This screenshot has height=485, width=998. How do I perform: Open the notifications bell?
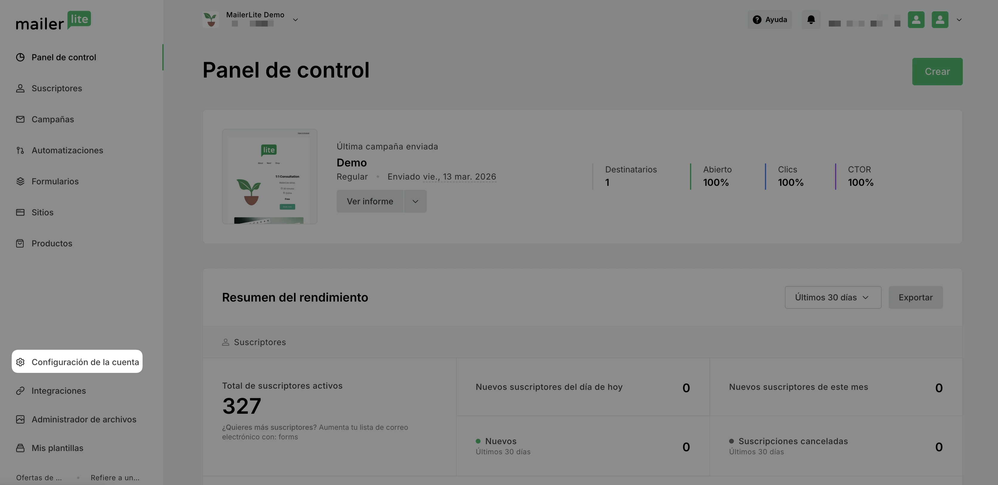[811, 19]
